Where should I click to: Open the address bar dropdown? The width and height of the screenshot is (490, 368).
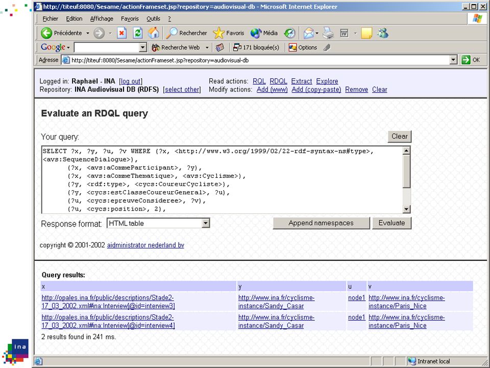(x=453, y=60)
